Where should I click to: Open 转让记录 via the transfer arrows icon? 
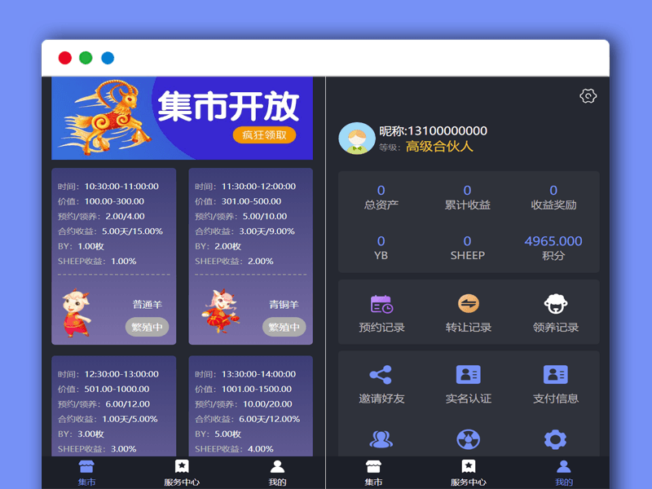pos(468,305)
